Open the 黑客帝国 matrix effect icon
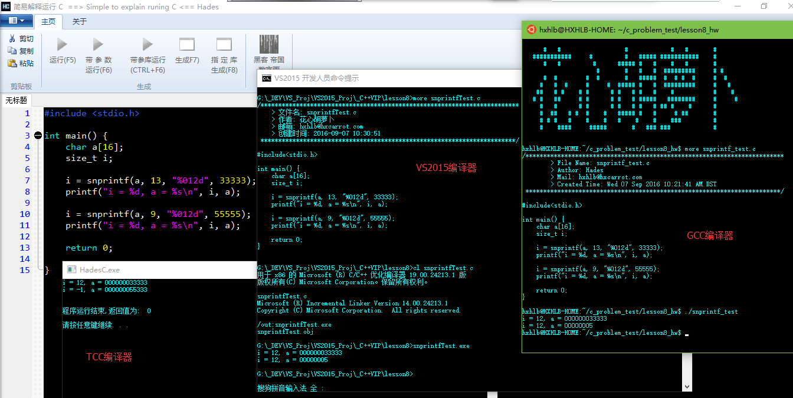 pyautogui.click(x=269, y=51)
